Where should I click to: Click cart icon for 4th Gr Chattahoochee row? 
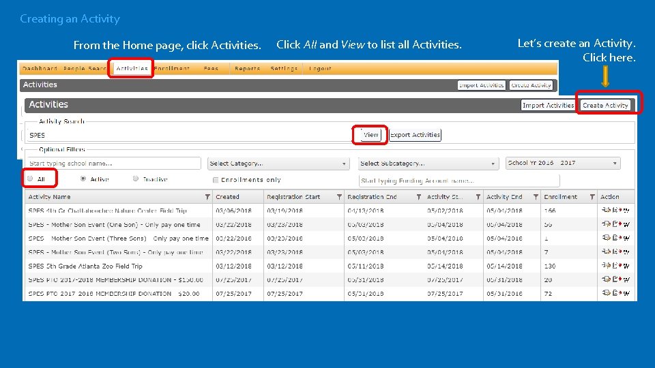pos(626,211)
